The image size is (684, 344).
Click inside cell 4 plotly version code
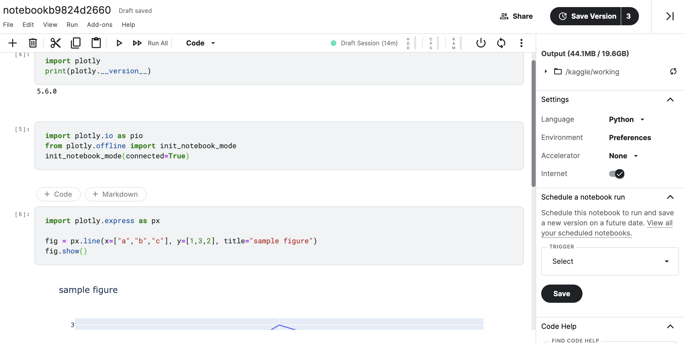(279, 69)
